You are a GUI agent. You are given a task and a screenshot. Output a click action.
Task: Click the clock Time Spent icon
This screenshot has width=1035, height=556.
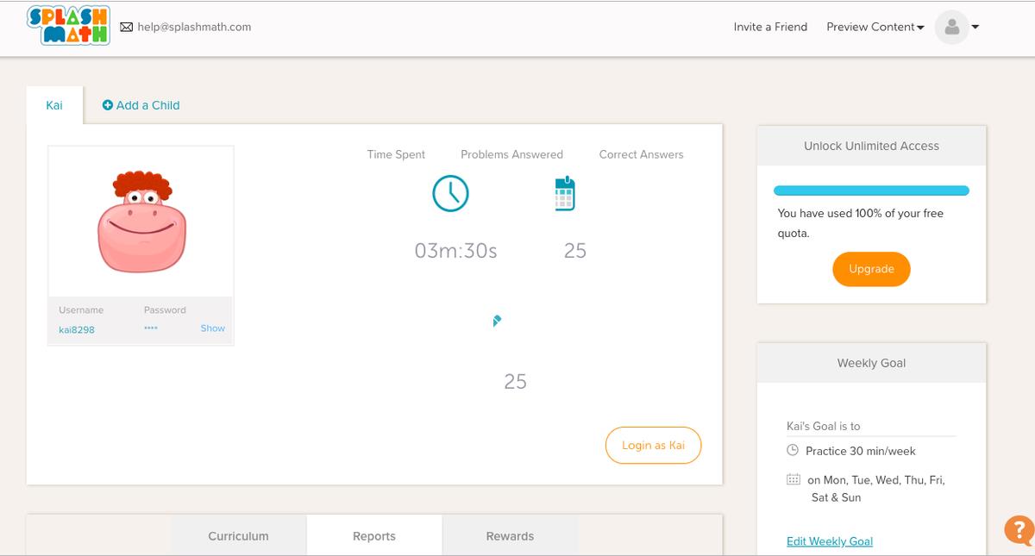pos(450,194)
